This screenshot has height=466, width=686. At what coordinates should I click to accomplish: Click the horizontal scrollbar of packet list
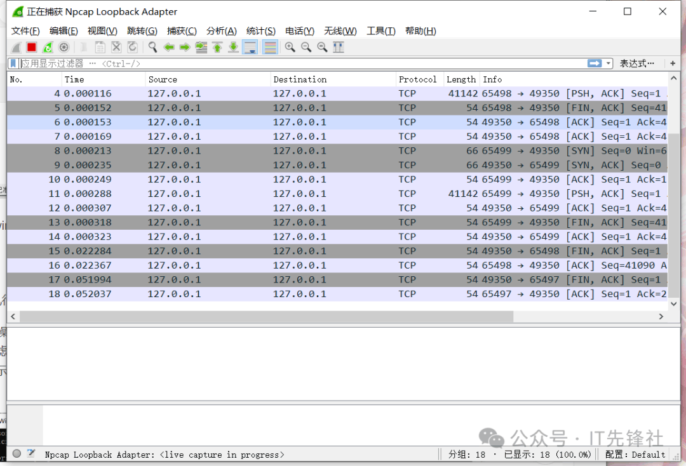pos(267,316)
